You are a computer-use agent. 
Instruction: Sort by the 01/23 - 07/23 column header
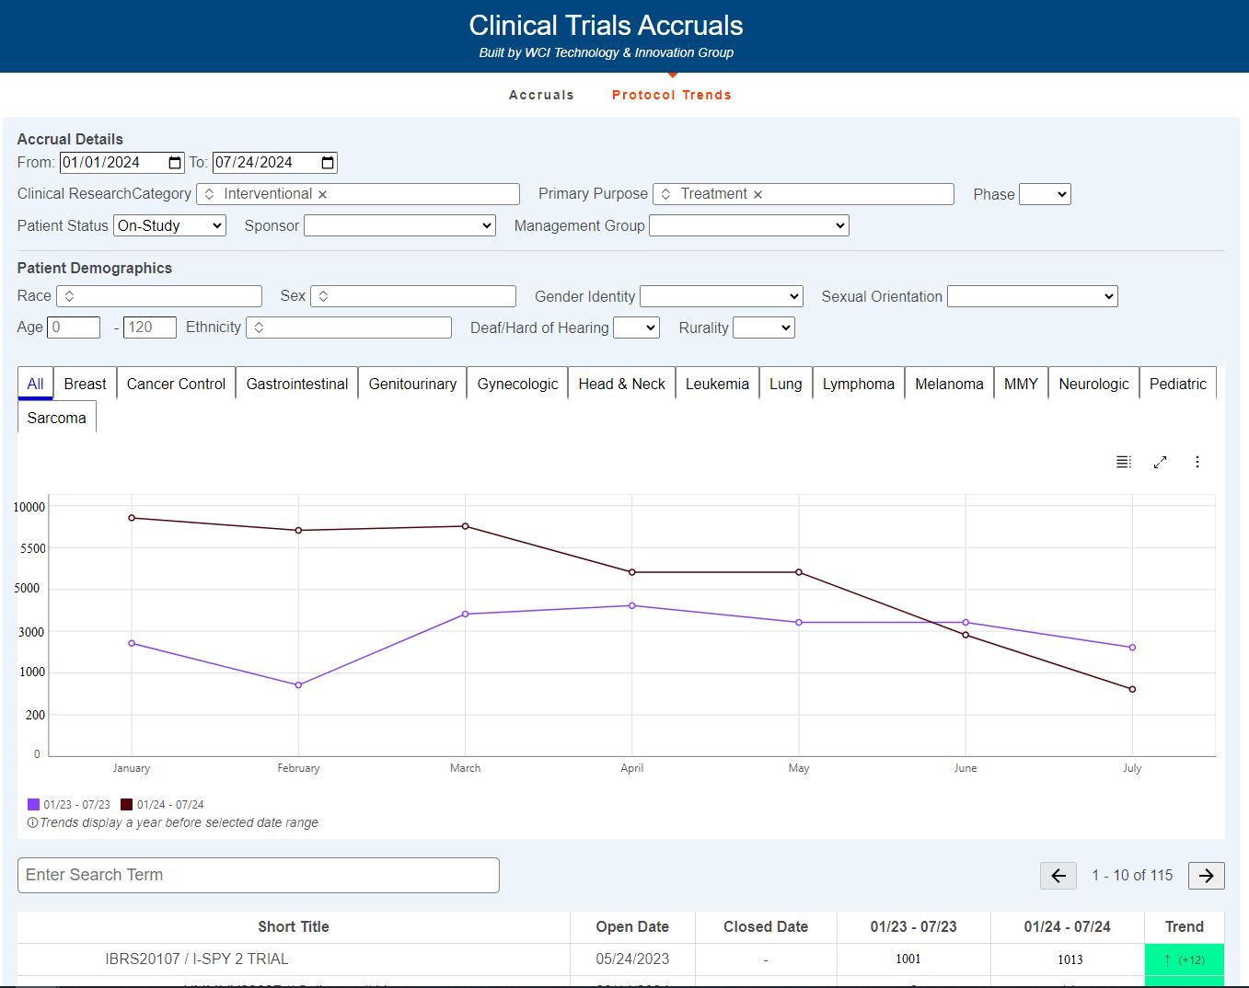[914, 926]
